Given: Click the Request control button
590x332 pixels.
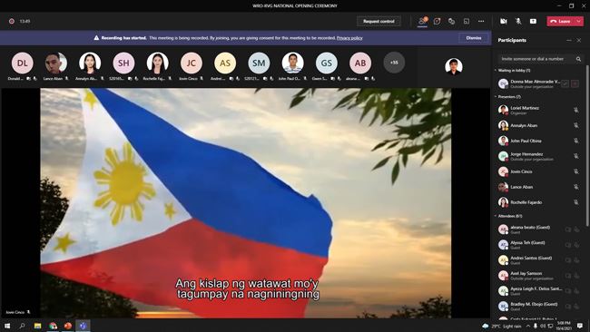Looking at the screenshot, I should point(379,22).
